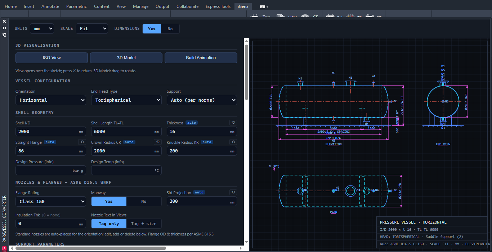Choose Tag only for nozzle text
Image resolution: width=492 pixels, height=252 pixels.
click(x=109, y=224)
